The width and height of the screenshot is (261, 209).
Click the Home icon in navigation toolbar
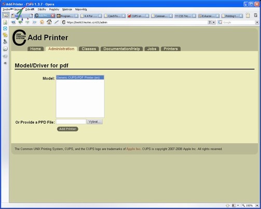[49, 22]
